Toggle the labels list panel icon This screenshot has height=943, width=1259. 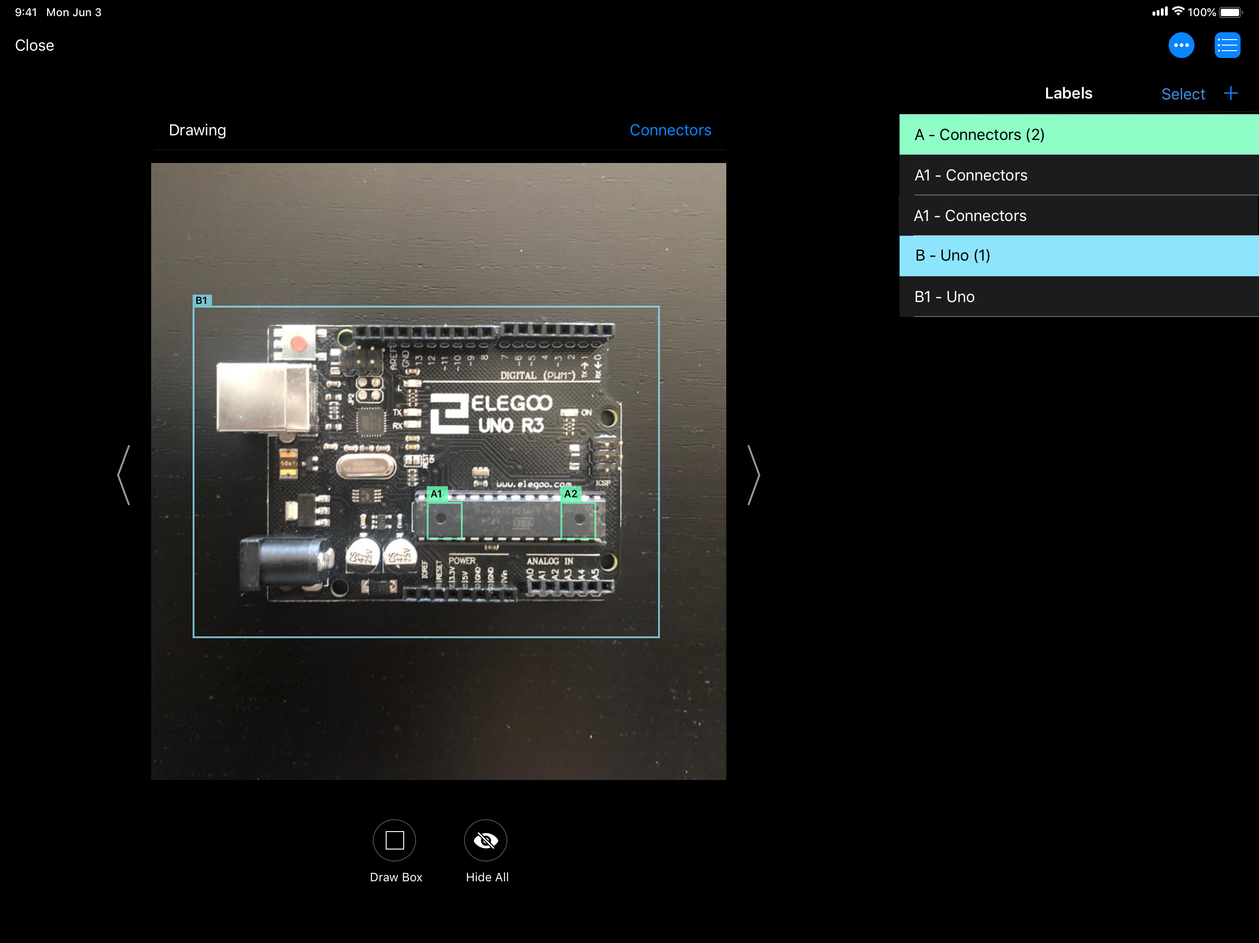[x=1227, y=46]
